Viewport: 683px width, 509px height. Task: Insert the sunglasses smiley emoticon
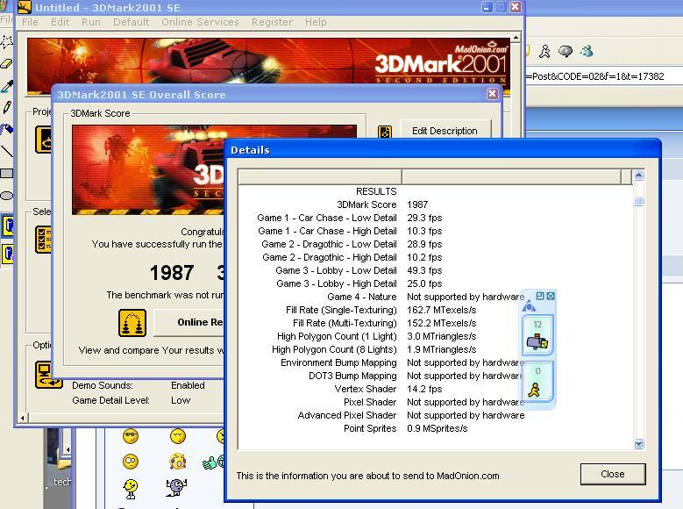pyautogui.click(x=131, y=436)
